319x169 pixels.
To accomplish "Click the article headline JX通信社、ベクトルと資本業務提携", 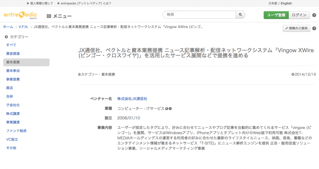I will (196, 53).
